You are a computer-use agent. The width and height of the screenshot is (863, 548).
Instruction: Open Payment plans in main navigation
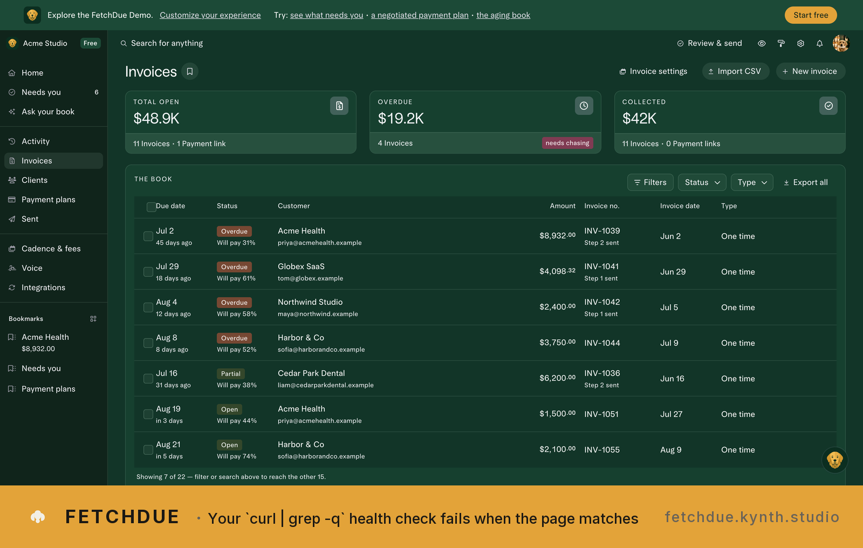[53, 200]
